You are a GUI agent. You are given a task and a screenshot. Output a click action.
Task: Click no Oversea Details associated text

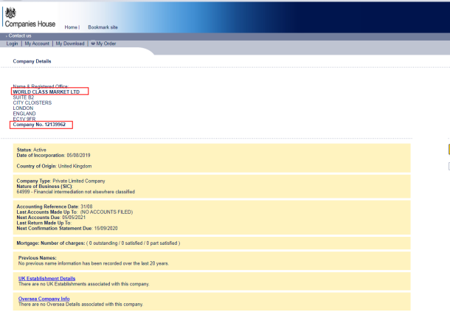tap(80, 304)
